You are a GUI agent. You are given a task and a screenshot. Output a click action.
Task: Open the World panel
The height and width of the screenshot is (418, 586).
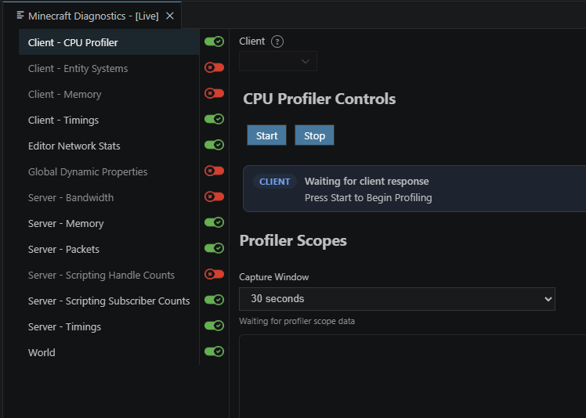pyautogui.click(x=109, y=352)
